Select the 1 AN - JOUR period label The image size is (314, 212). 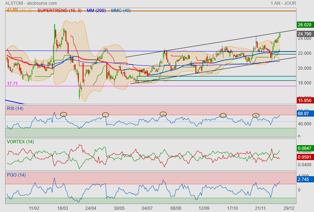283,3
